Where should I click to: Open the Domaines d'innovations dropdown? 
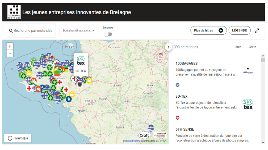point(79,31)
